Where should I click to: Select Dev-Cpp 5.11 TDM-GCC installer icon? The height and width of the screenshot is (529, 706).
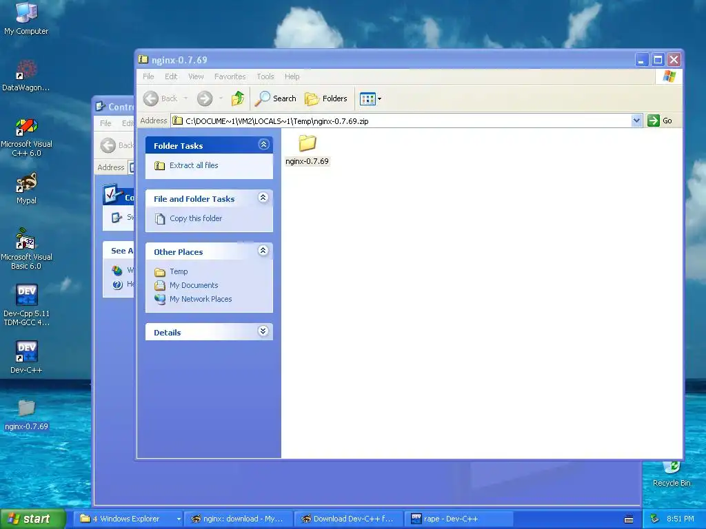point(26,304)
